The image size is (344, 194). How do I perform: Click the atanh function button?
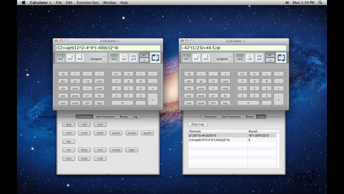coord(147,133)
